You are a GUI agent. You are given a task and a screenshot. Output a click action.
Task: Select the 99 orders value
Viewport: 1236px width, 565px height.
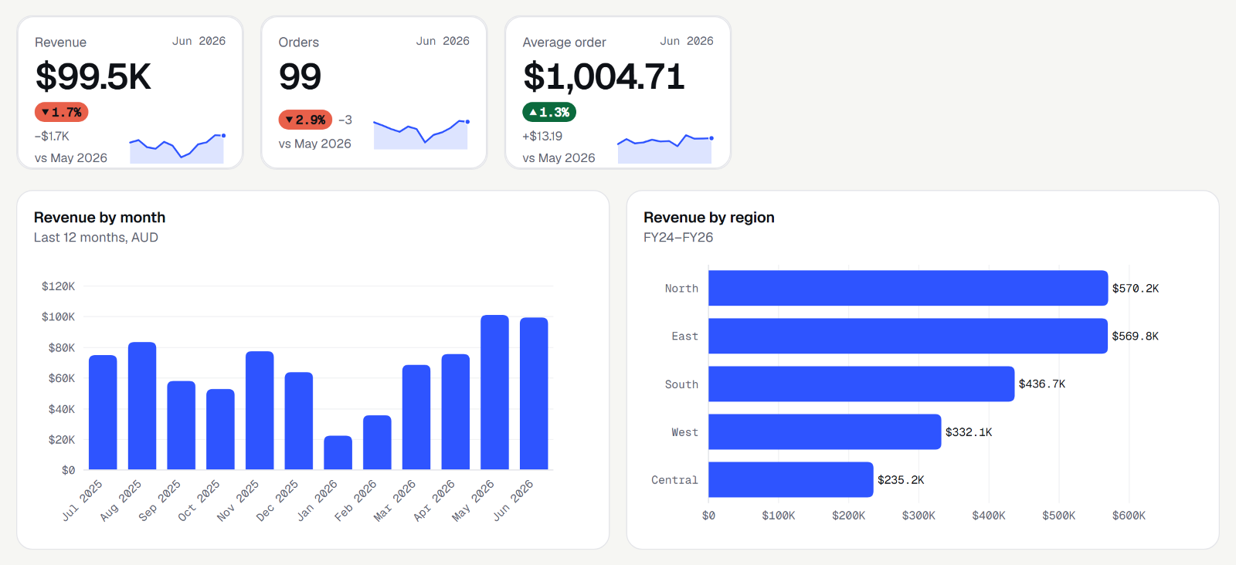tap(300, 76)
